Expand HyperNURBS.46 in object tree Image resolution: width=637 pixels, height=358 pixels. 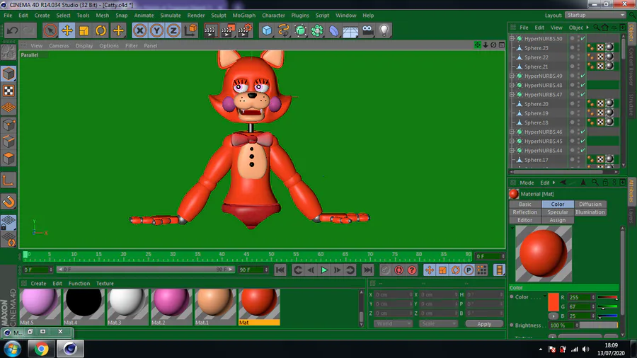512,132
